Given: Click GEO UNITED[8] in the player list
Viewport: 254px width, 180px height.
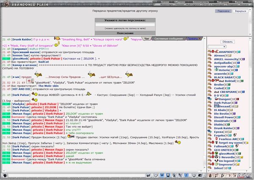Looking at the screenshot, I should pyautogui.click(x=225, y=150).
